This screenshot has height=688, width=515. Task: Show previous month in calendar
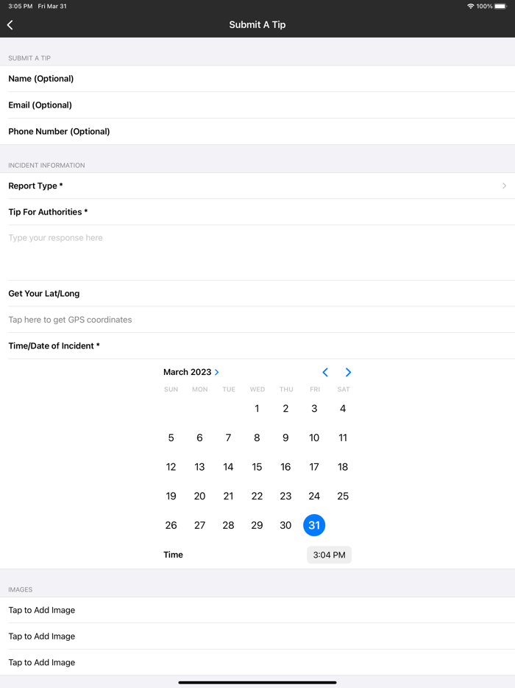click(x=325, y=372)
